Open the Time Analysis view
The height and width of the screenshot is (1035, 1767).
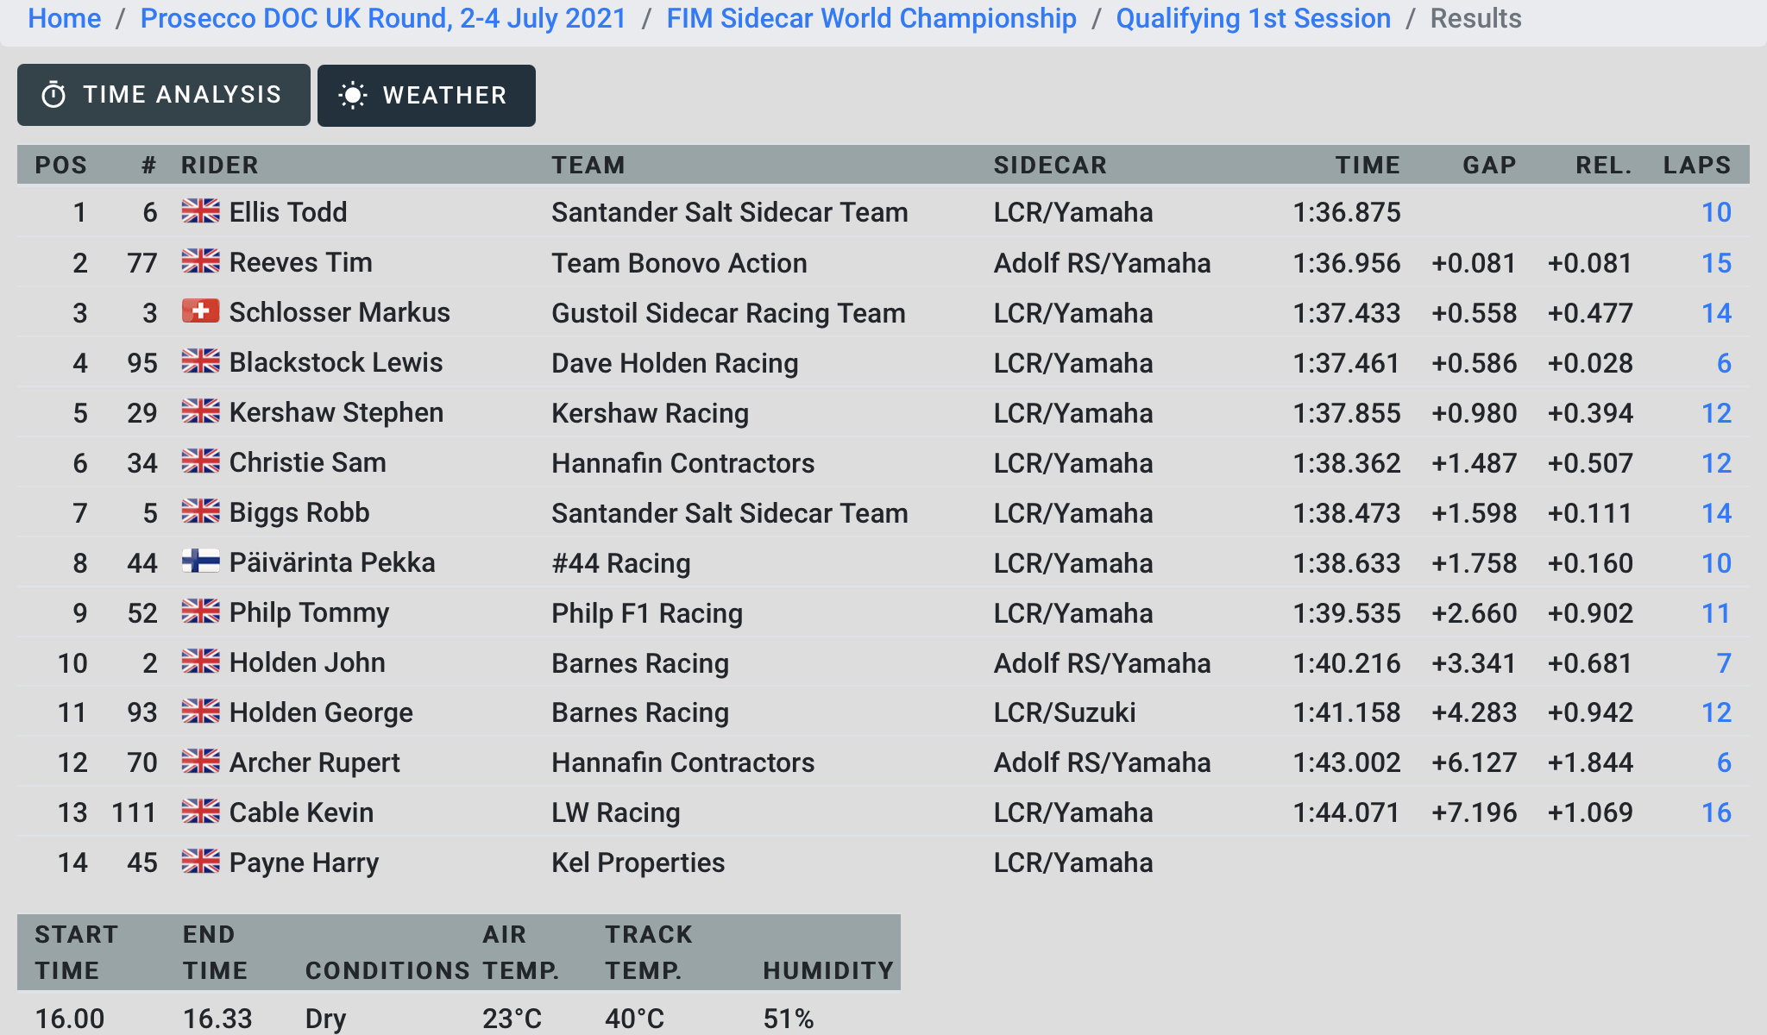[164, 95]
